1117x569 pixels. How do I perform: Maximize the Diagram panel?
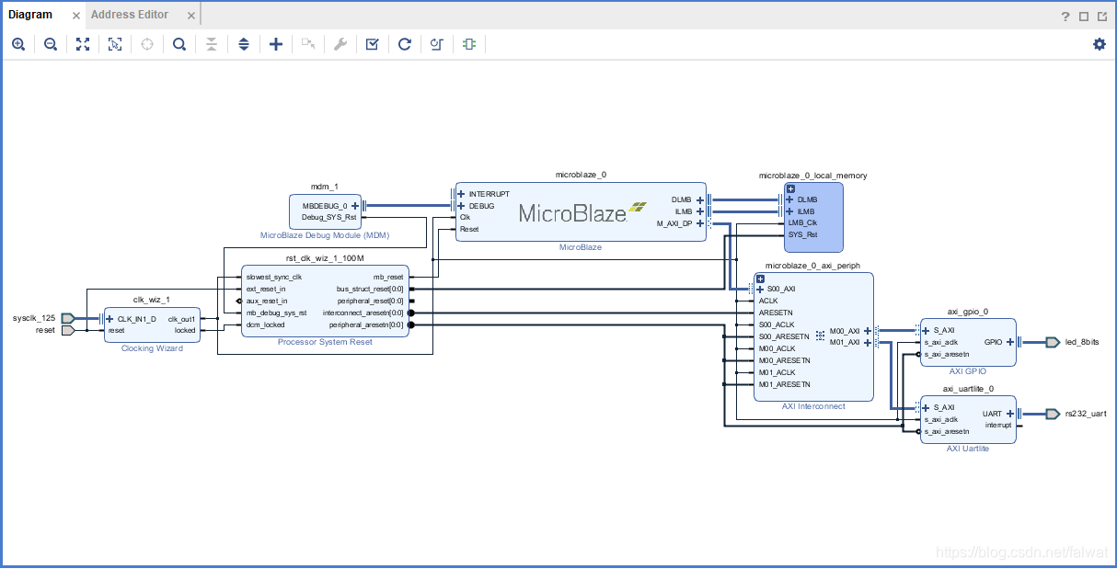pyautogui.click(x=1084, y=16)
